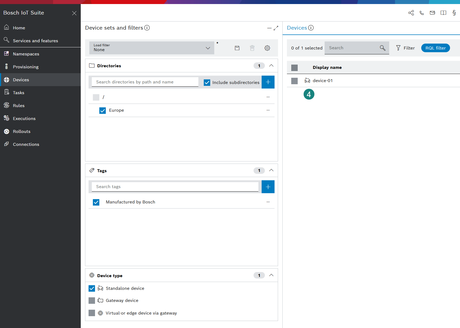
Task: Collapse the Tags section
Action: click(271, 170)
